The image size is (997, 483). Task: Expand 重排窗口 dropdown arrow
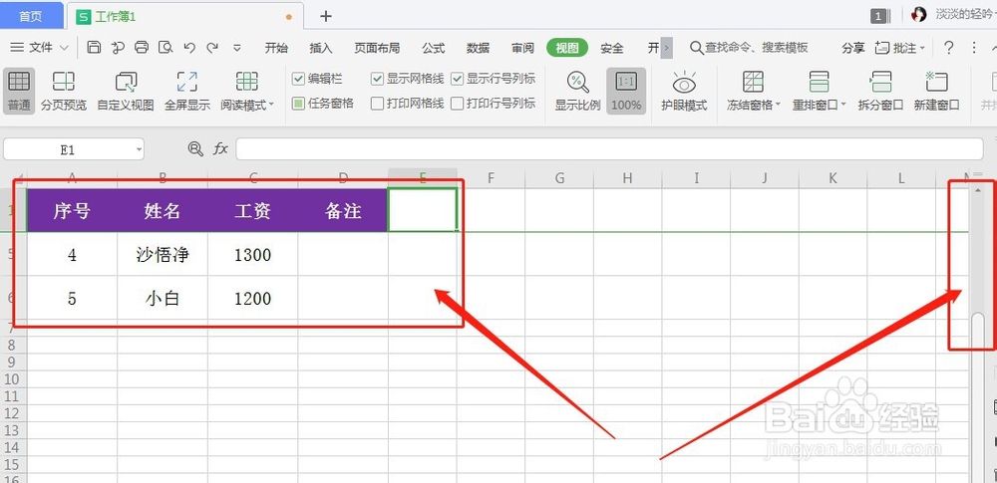click(x=843, y=105)
